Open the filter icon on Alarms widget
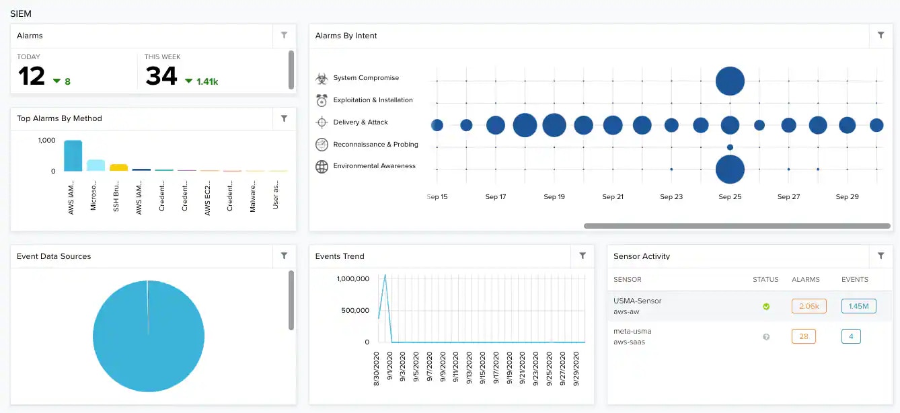 pos(284,36)
